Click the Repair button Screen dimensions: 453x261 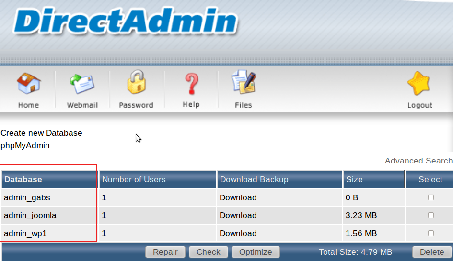(165, 252)
